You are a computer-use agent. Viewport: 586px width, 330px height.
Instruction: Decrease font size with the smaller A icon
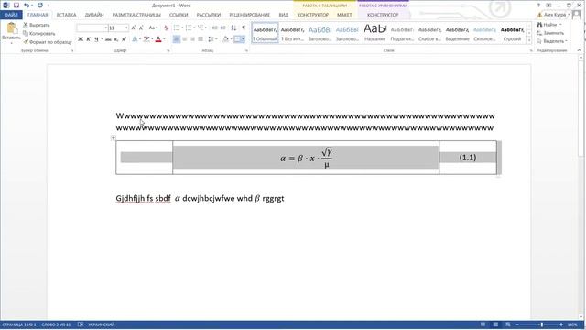141,28
